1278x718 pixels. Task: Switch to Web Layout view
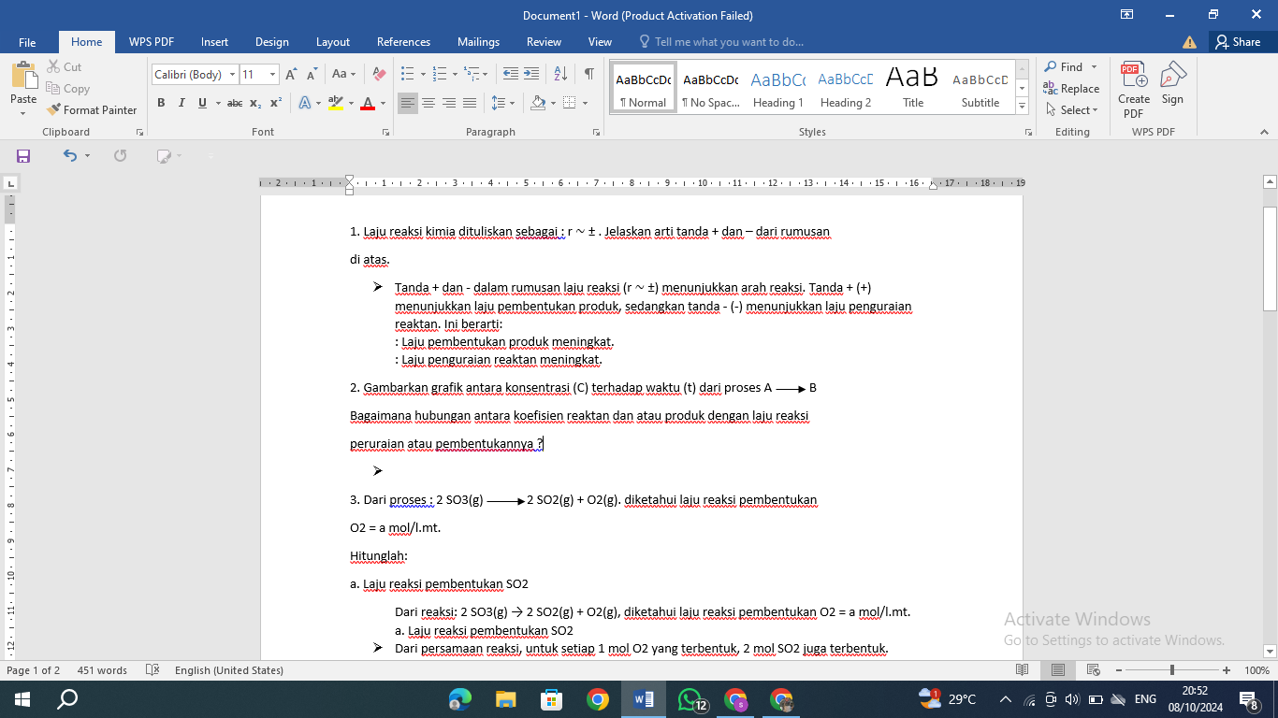tap(1092, 670)
